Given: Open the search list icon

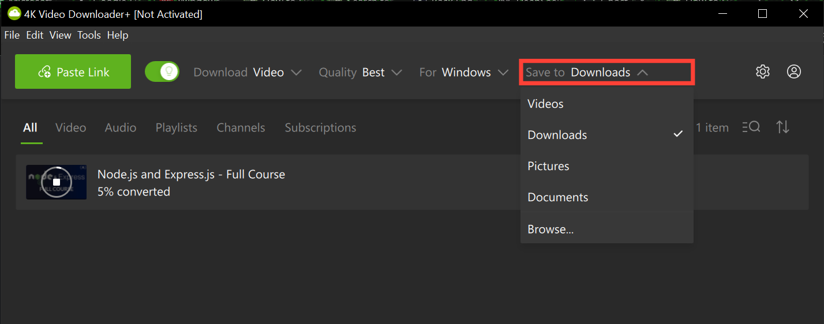Looking at the screenshot, I should click(751, 127).
